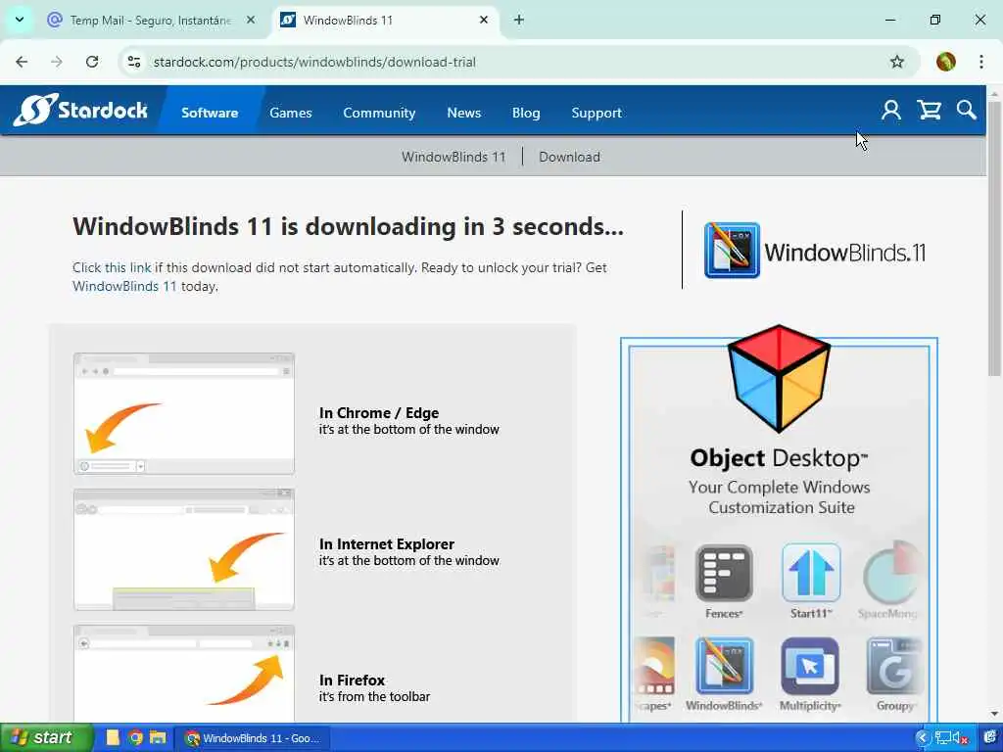Click the scrollbar down arrow
Viewport: 1003px width, 752px height.
[994, 714]
